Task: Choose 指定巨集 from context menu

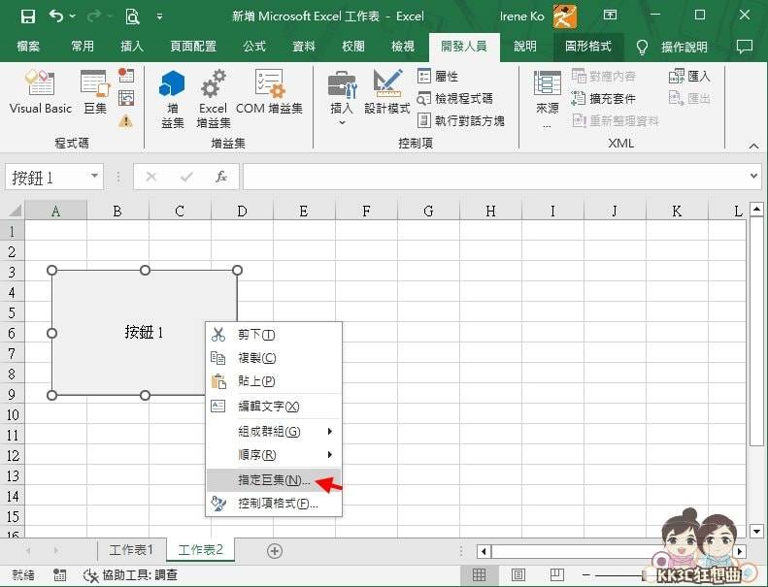Action: 274,480
